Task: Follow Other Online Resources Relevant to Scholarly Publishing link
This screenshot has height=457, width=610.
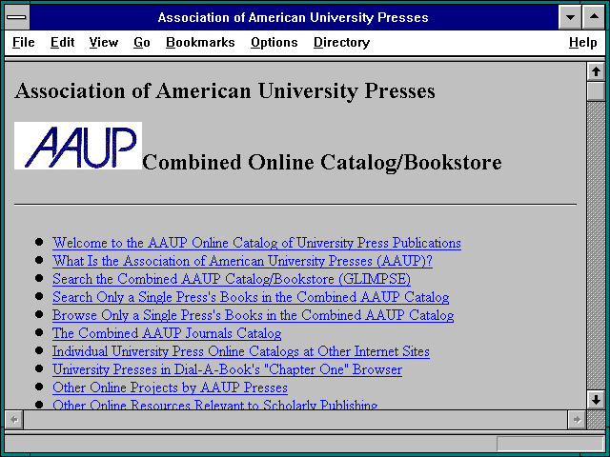Action: (215, 404)
